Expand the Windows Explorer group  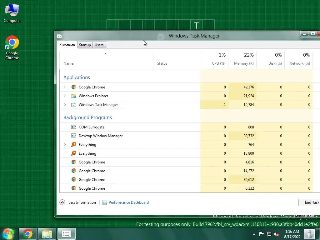pyautogui.click(x=65, y=96)
